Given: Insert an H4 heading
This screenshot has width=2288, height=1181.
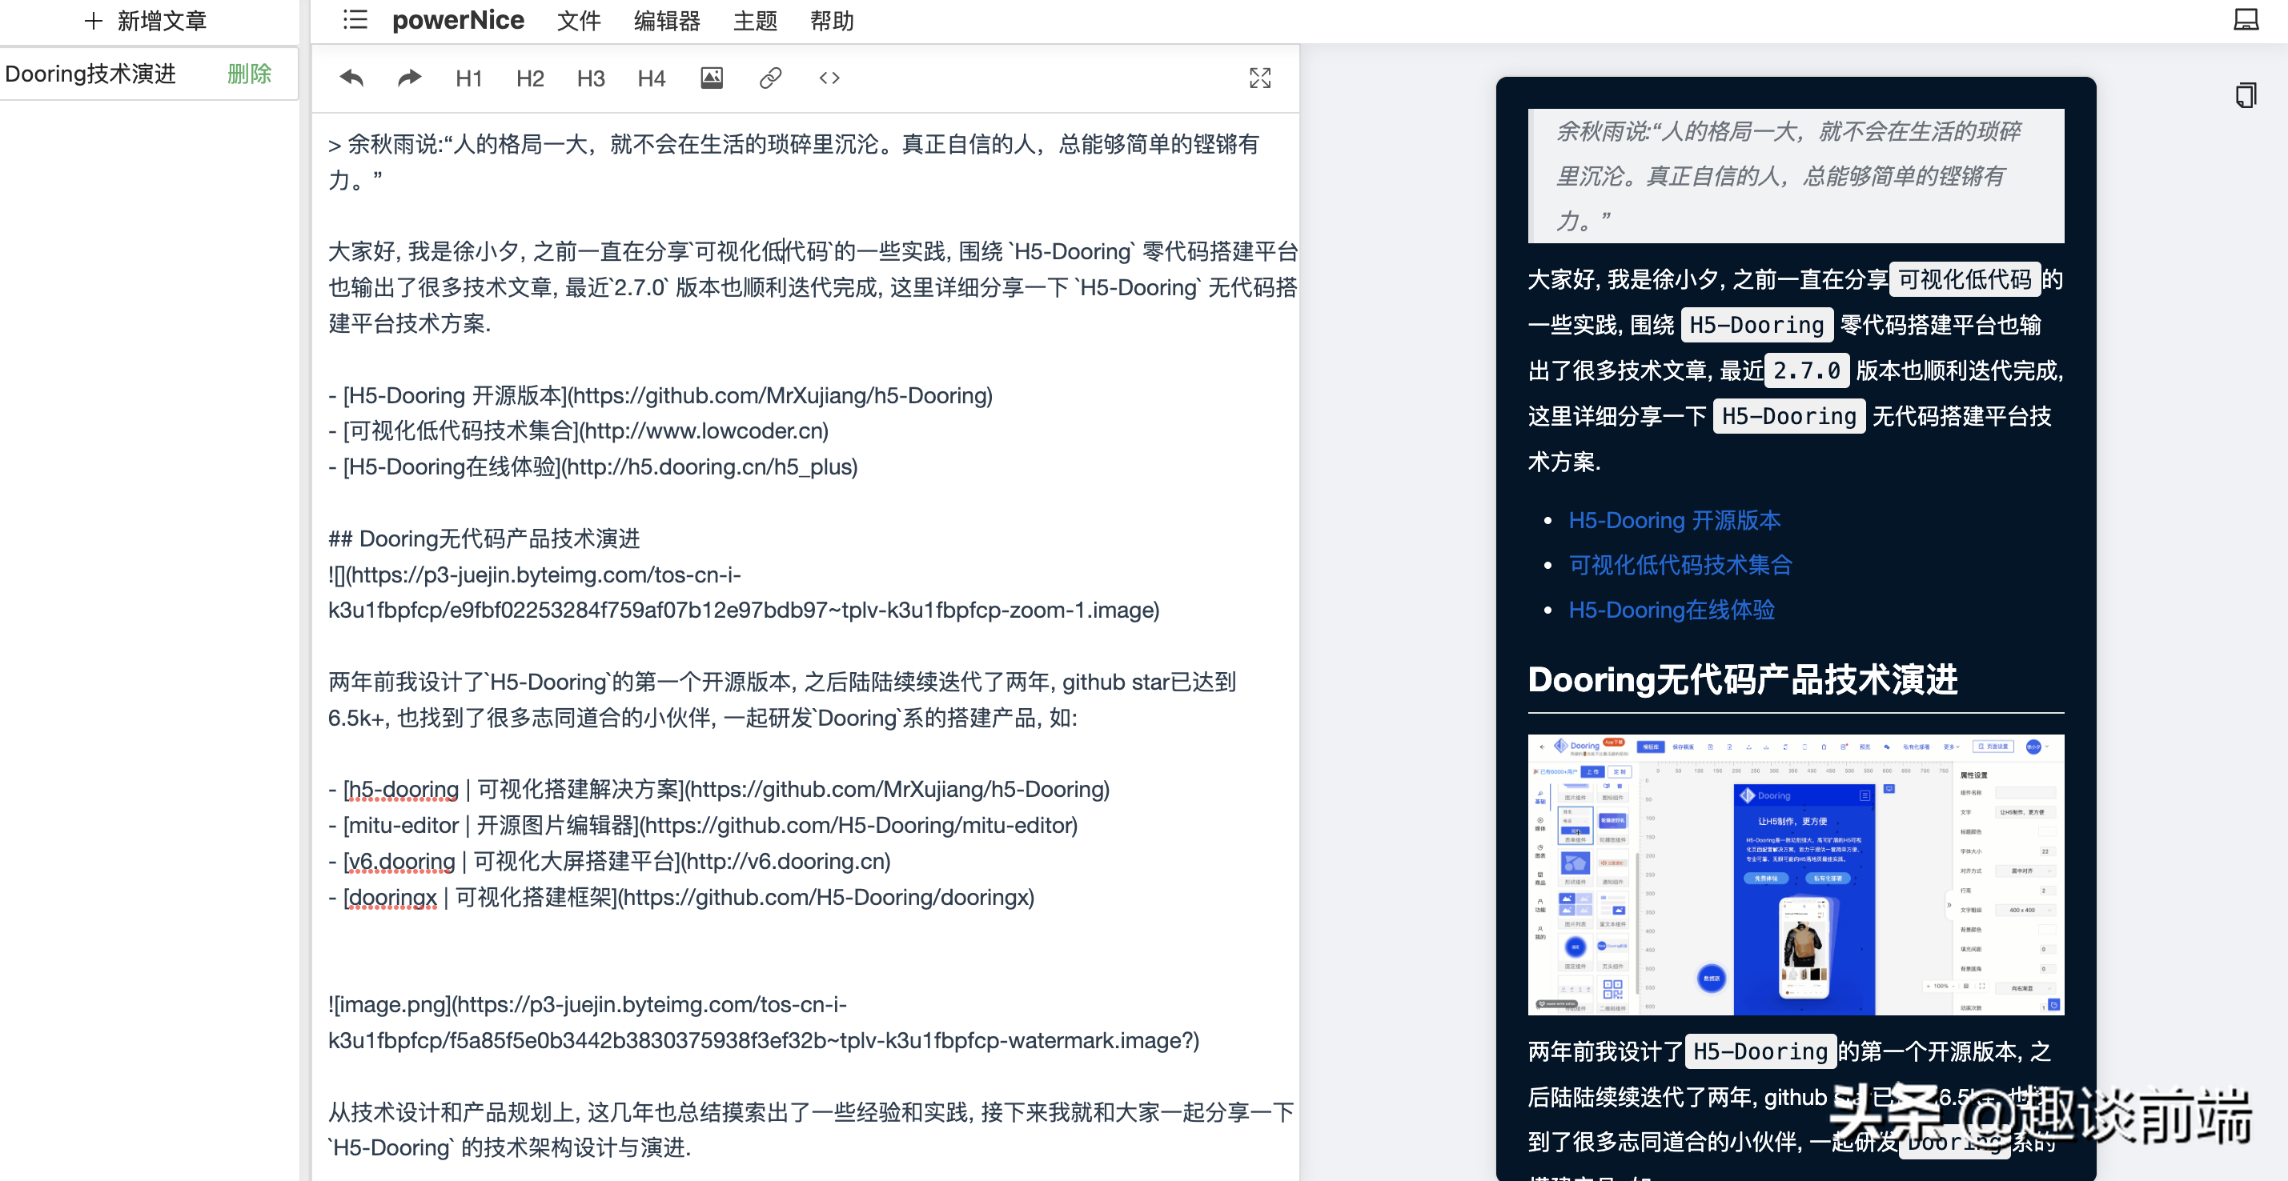Looking at the screenshot, I should tap(651, 79).
